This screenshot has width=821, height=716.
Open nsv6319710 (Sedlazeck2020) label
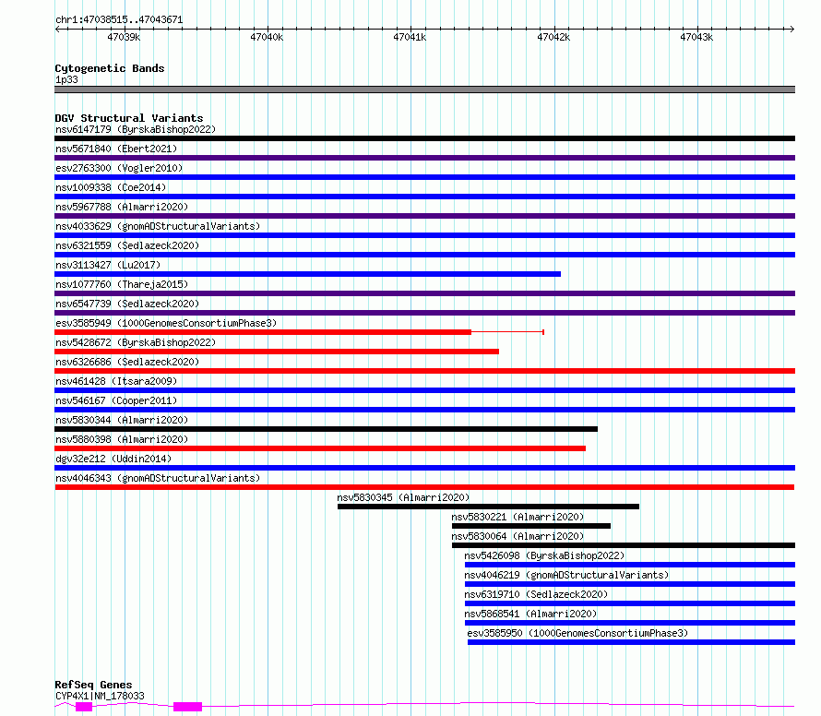tap(536, 594)
